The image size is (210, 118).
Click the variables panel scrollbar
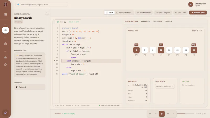tap(148, 91)
